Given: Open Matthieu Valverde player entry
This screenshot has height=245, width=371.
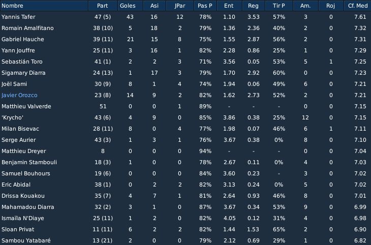Looking at the screenshot, I should pyautogui.click(x=26, y=106).
